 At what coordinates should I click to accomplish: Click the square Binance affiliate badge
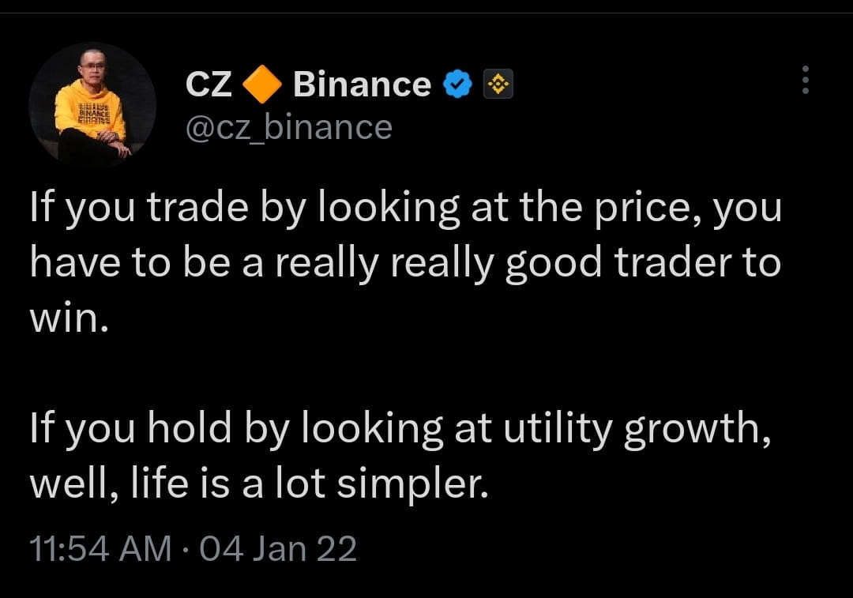click(x=498, y=84)
